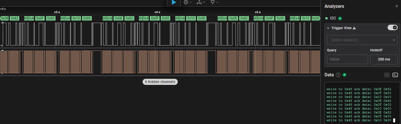Click the Holdoff label
Viewport: 401px width, 124px height.
376,50
